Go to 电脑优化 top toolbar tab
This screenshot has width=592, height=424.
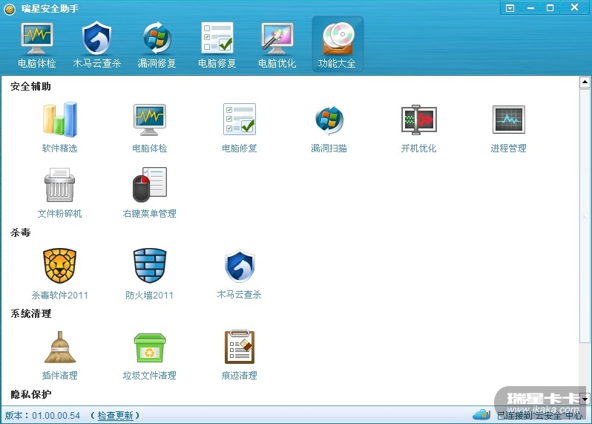pos(277,45)
